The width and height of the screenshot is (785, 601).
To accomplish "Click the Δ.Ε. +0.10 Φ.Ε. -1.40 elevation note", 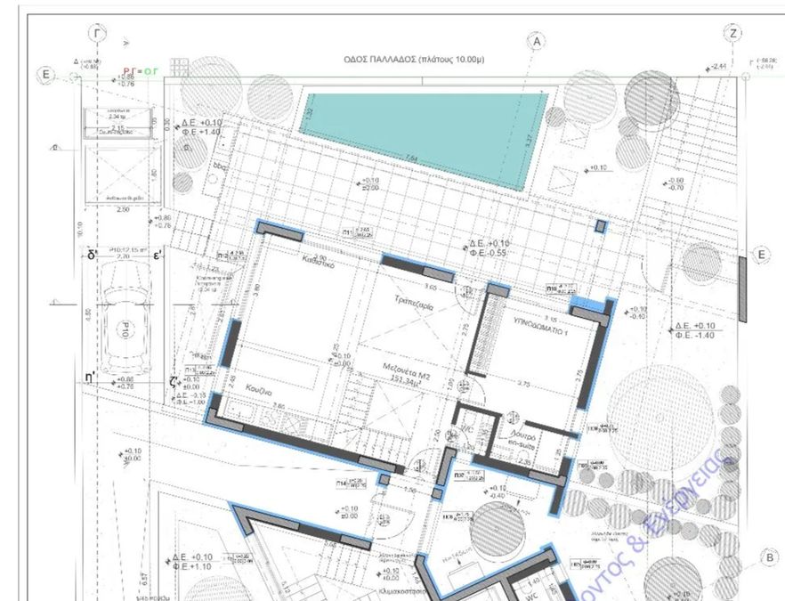I will pos(695,330).
